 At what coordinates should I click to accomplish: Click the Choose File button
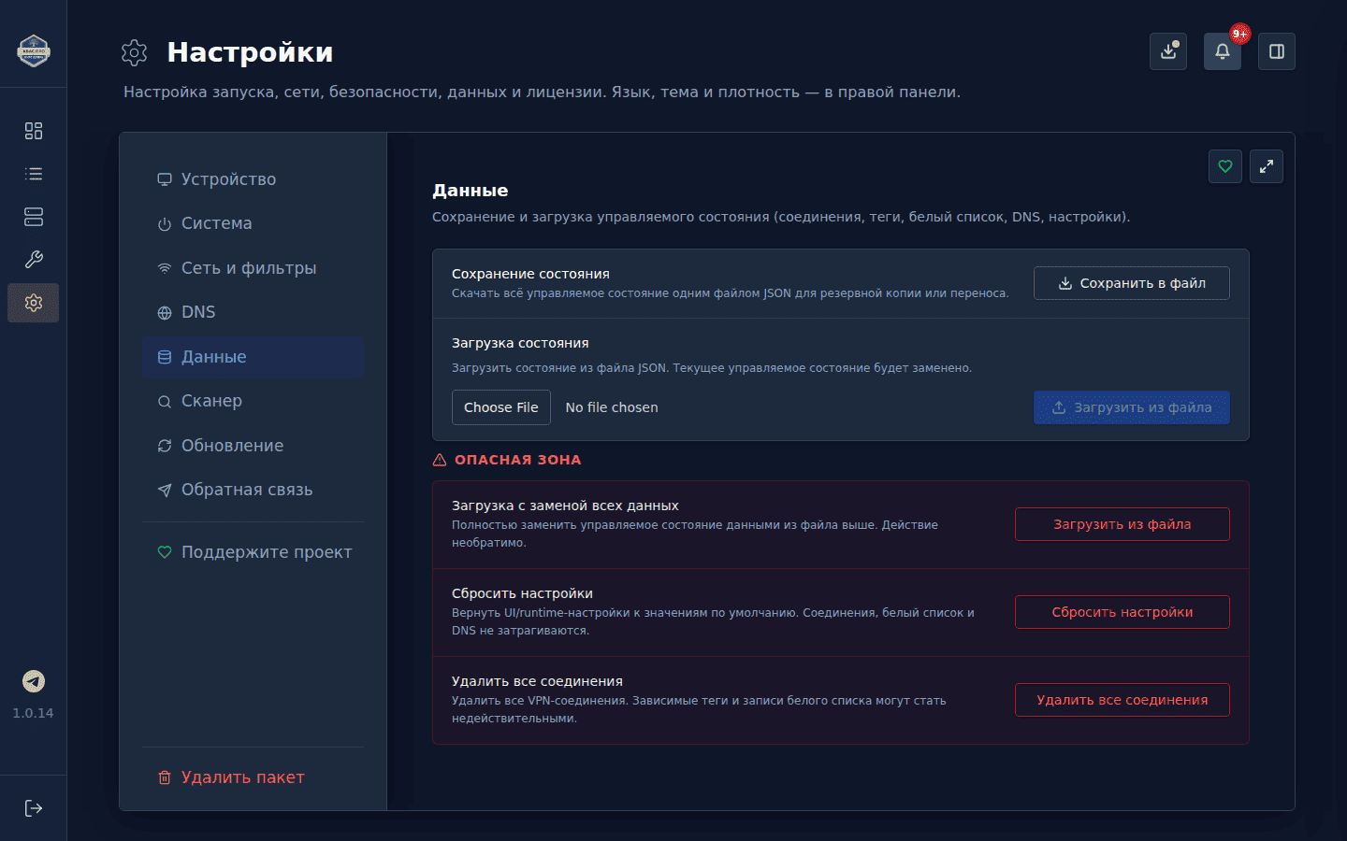501,407
